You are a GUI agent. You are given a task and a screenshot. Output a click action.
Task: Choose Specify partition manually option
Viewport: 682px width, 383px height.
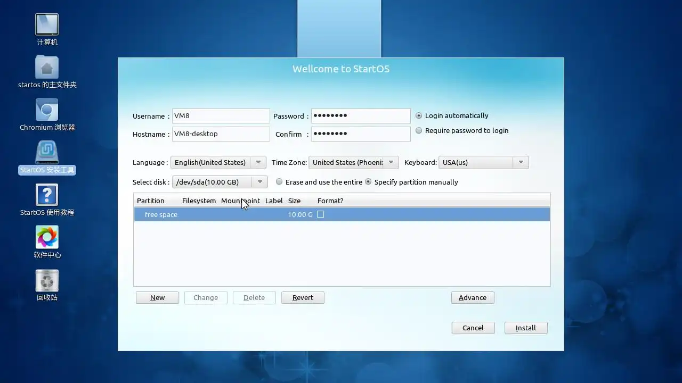coord(368,182)
